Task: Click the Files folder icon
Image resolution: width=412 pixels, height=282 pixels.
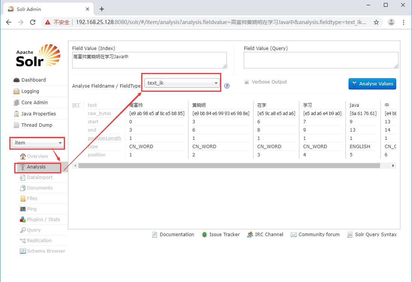Action: click(23, 199)
